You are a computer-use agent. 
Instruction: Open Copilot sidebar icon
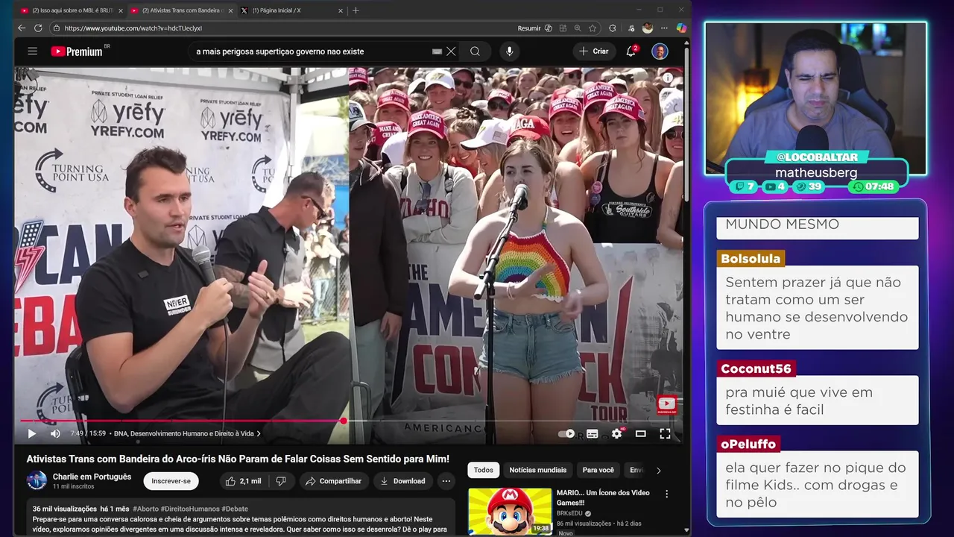click(x=680, y=28)
